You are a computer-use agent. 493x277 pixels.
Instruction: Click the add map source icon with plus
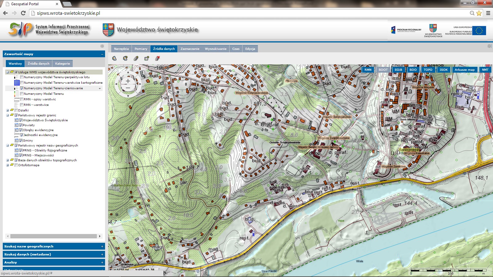click(125, 58)
